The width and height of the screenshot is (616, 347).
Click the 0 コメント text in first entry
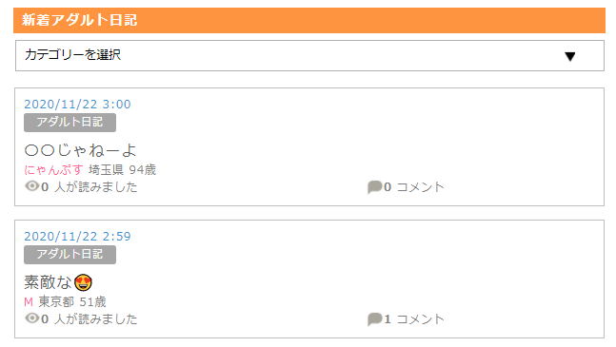click(413, 187)
